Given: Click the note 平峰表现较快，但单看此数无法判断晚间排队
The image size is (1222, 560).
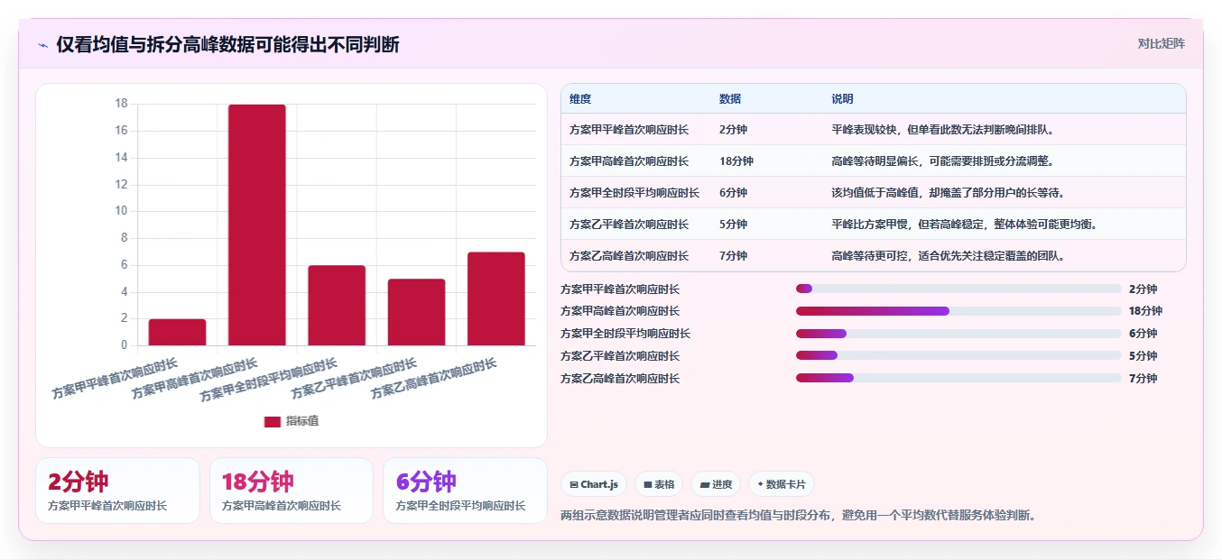Looking at the screenshot, I should 943,130.
